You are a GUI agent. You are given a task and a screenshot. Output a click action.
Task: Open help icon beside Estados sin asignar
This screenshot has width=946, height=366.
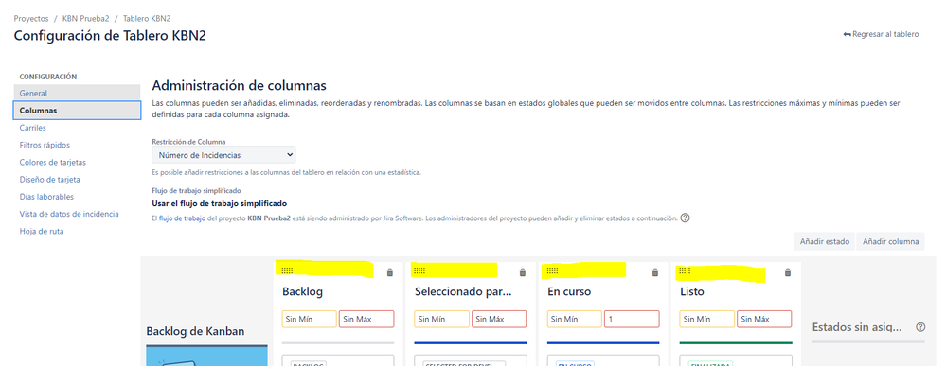(x=920, y=327)
